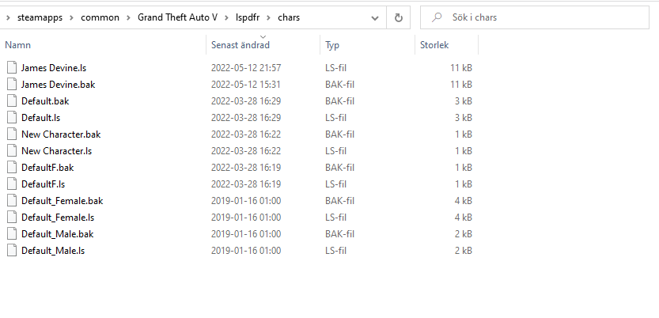Click the Default_Female.ls file icon
Screen dimensions: 659x318
tap(11, 217)
